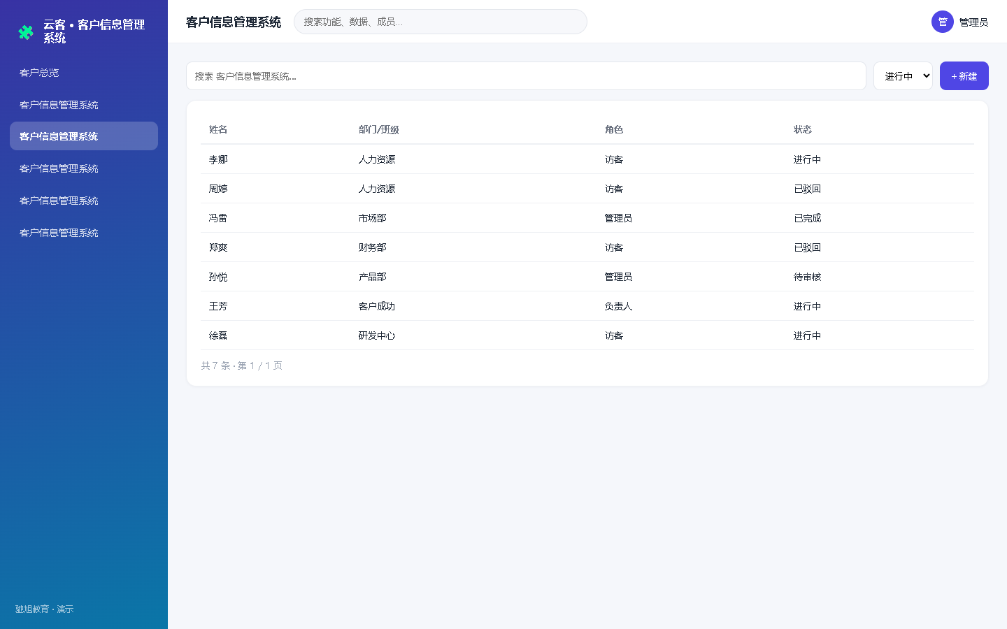1007x629 pixels.
Task: Click the 搜索 客户信息管理系统 search field
Action: [526, 76]
